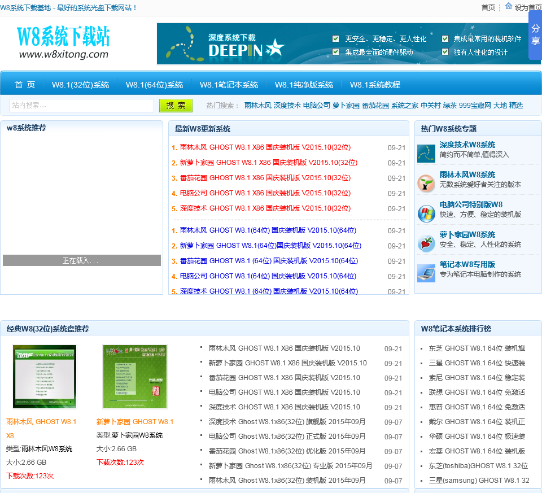Open the W8.1笔记本系统 nav tab
Image resolution: width=542 pixels, height=493 pixels.
click(229, 85)
